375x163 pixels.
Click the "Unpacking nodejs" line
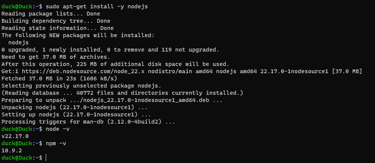[x=75, y=107]
